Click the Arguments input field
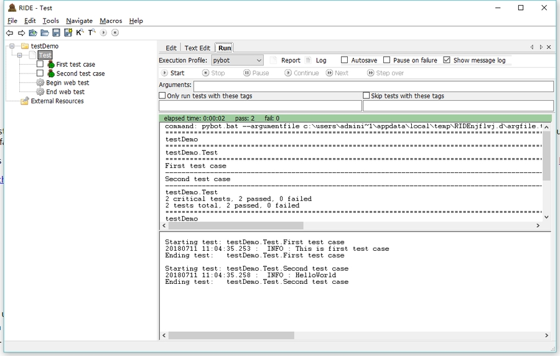560x356 pixels. (373, 86)
